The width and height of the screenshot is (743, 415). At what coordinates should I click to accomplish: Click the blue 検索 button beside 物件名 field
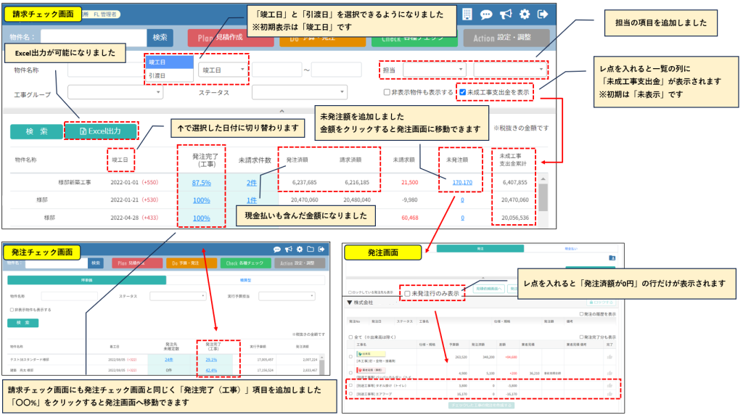[x=160, y=38]
